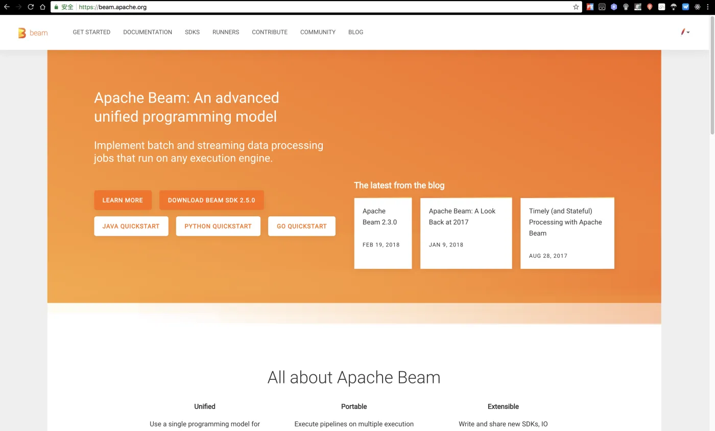This screenshot has width=715, height=431.
Task: Open the Timely (and Stateful) Processing post
Action: pos(567,233)
